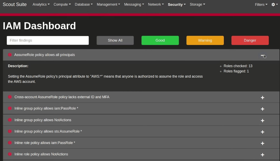Click Inline group policy allows iam:PassRole title
280x161 pixels.
point(46,108)
